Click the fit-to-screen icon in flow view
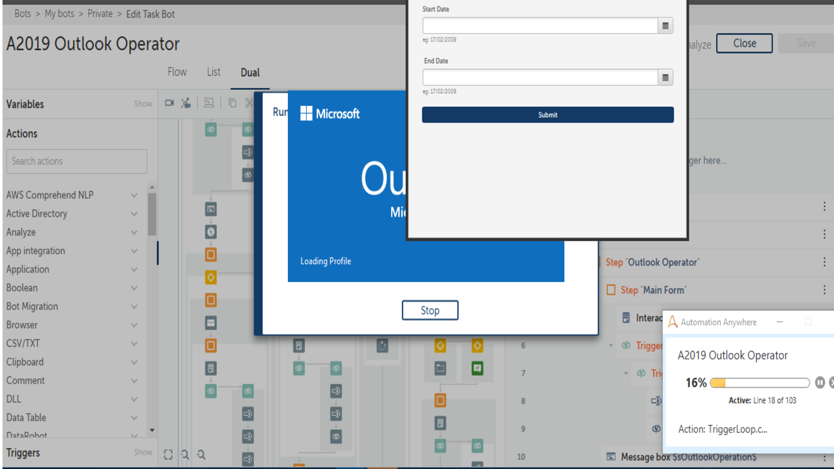 168,455
